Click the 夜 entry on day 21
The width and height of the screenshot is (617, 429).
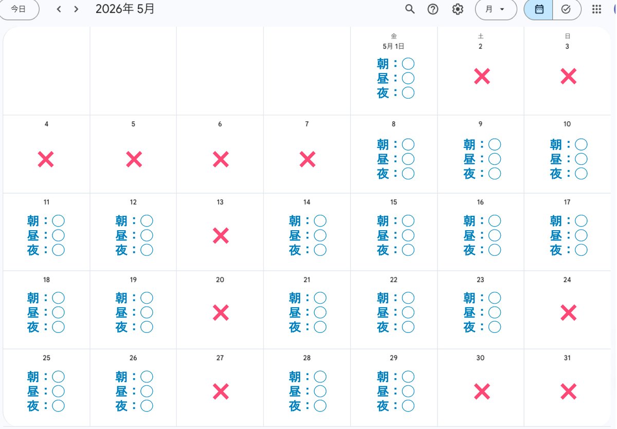coord(307,327)
